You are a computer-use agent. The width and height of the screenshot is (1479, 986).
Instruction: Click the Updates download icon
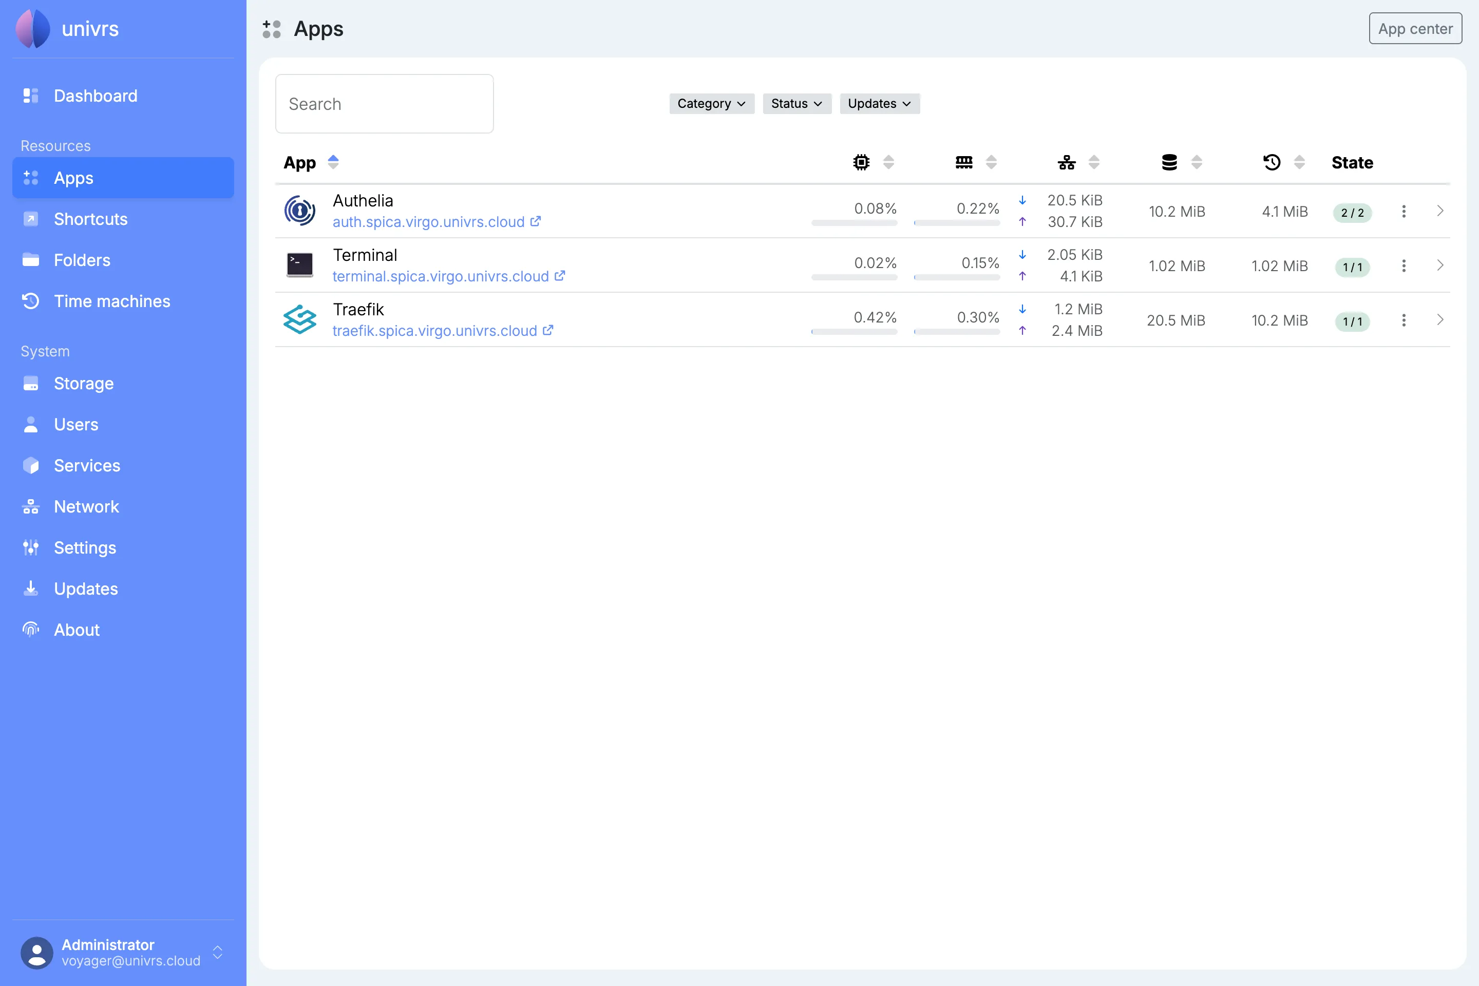click(x=31, y=589)
